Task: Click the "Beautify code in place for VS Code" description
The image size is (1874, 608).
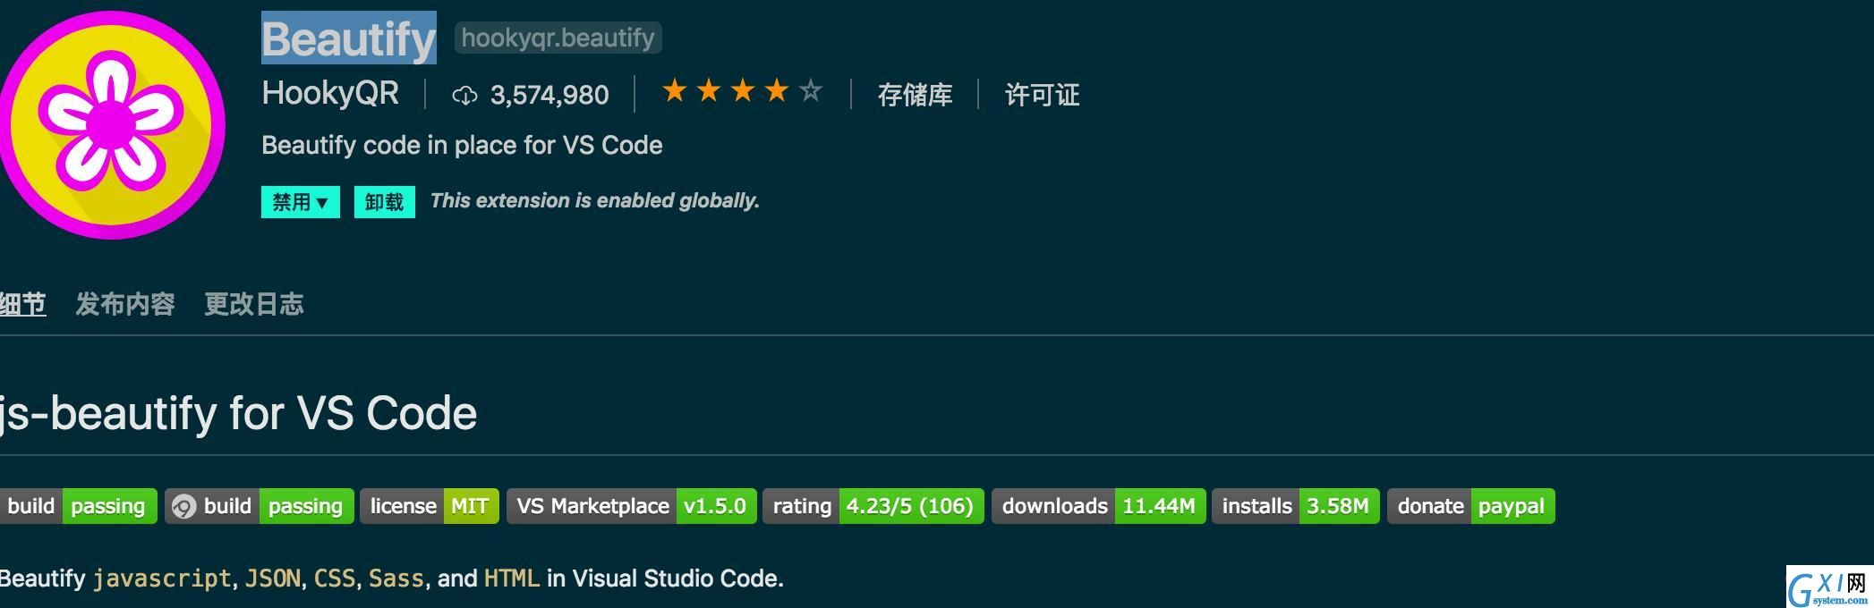Action: pos(462,145)
